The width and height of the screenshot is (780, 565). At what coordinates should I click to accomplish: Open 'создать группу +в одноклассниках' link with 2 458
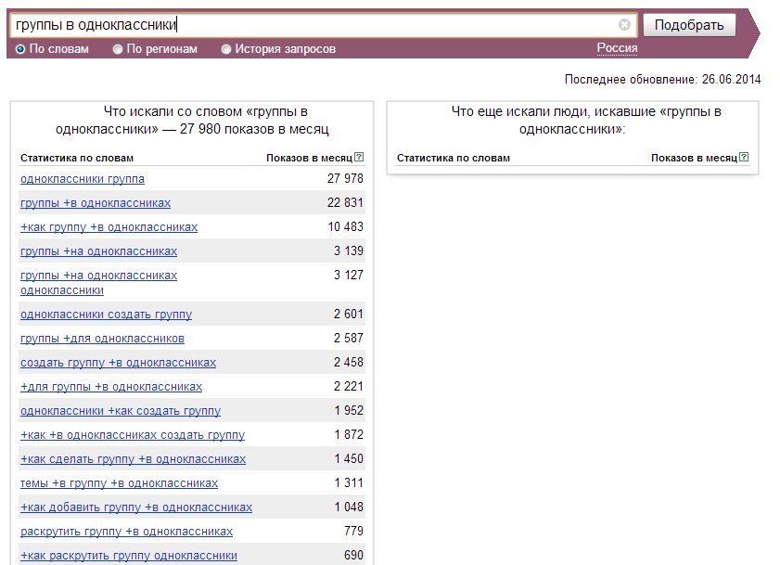point(119,363)
